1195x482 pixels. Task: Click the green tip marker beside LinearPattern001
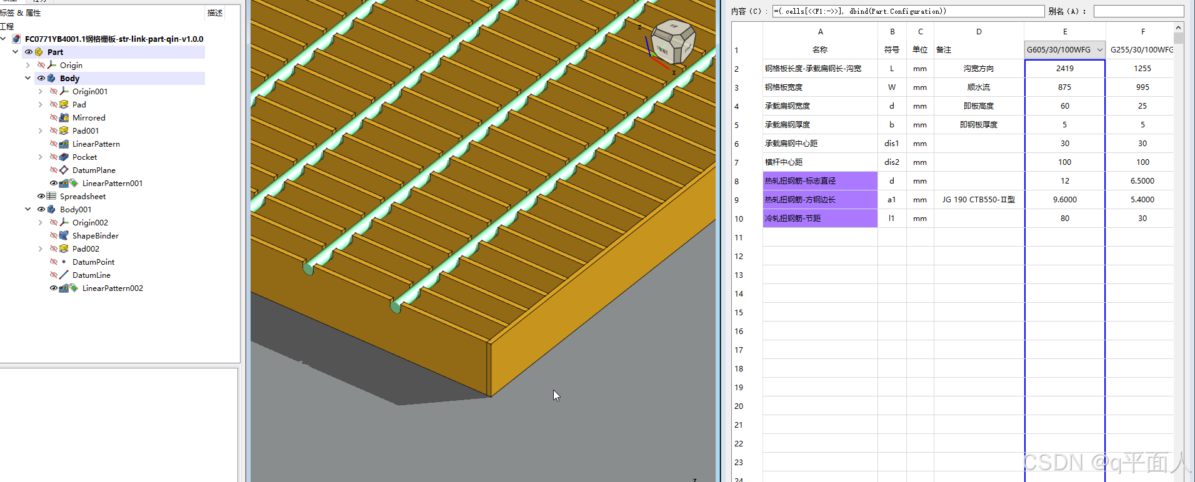pos(74,183)
